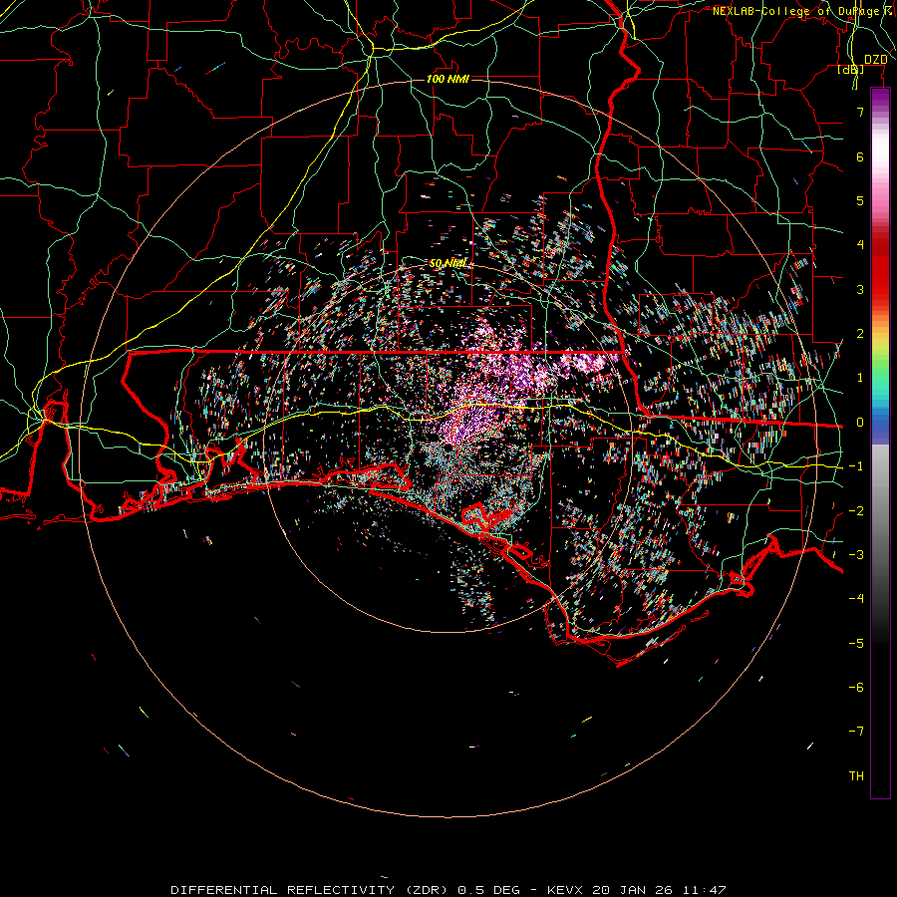Click the 11:47 timestamp in the caption
Screen dimensions: 897x897
(x=705, y=890)
